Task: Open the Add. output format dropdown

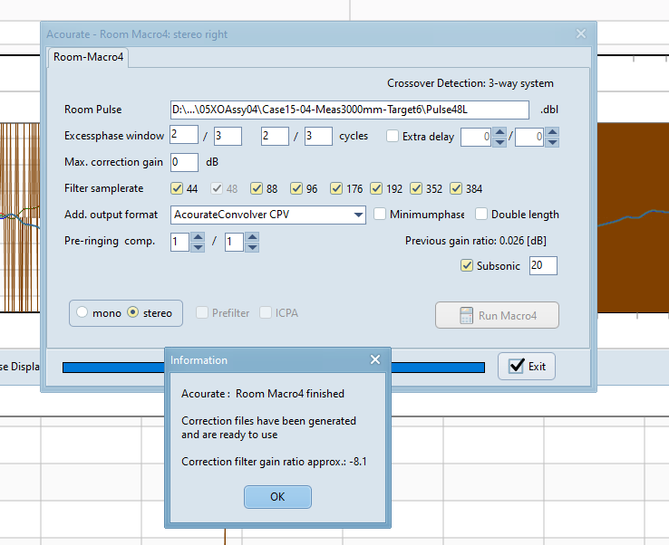Action: tap(358, 215)
